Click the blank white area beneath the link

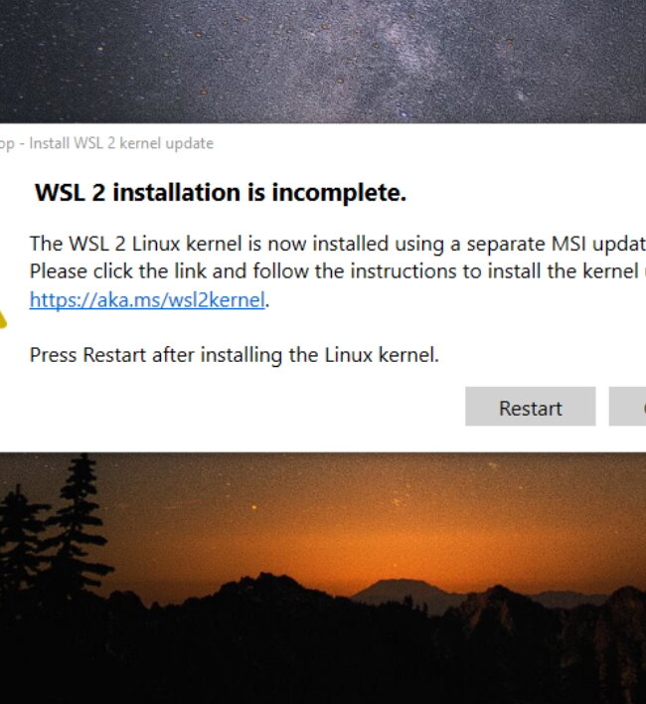(x=225, y=328)
